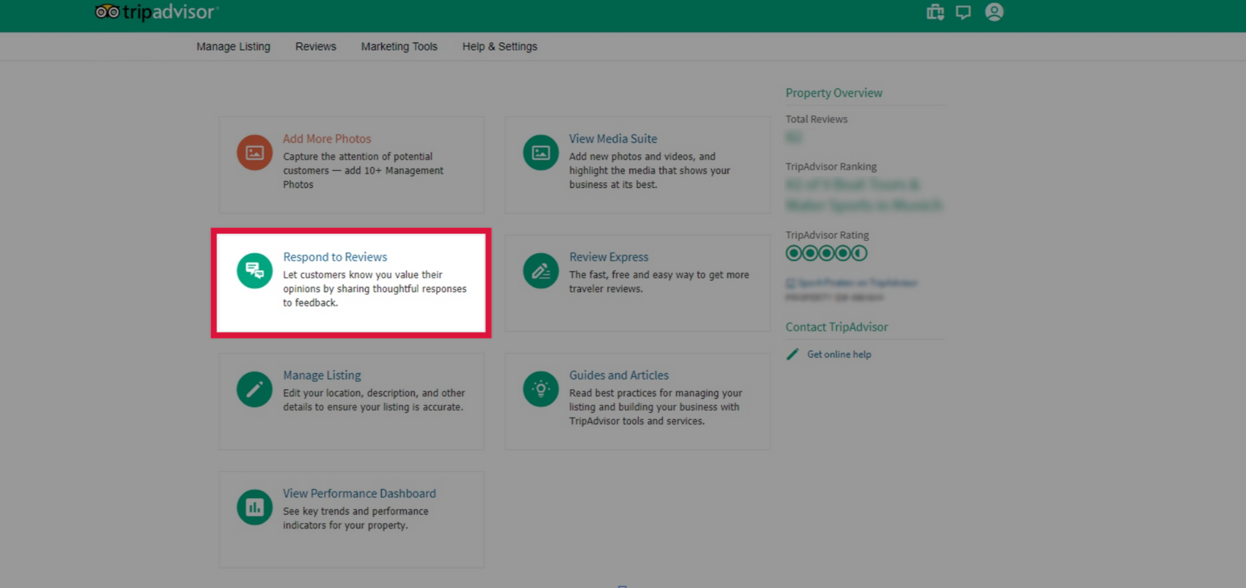The width and height of the screenshot is (1246, 588).
Task: Click the Add More Photos camera icon
Action: [x=254, y=152]
